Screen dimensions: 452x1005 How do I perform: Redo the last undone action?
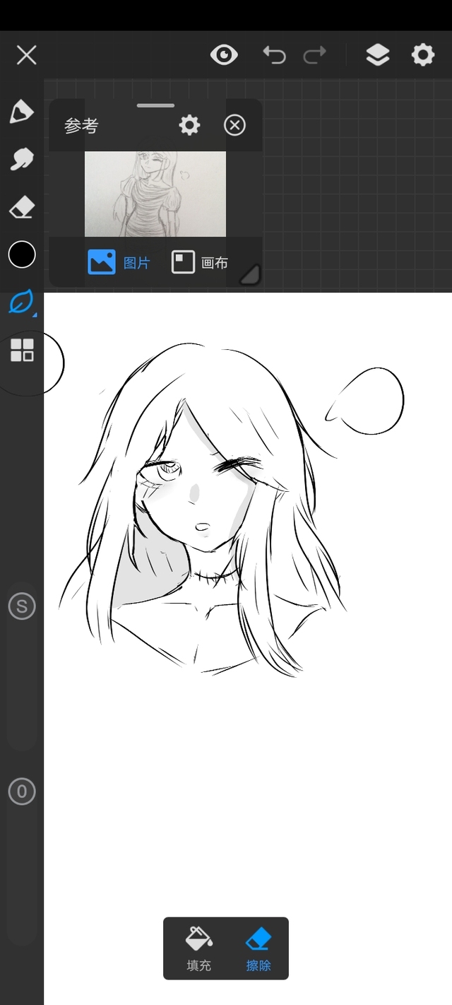(315, 54)
